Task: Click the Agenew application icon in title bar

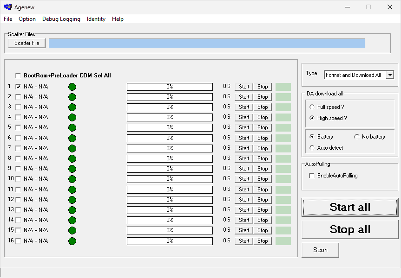Action: coord(8,7)
